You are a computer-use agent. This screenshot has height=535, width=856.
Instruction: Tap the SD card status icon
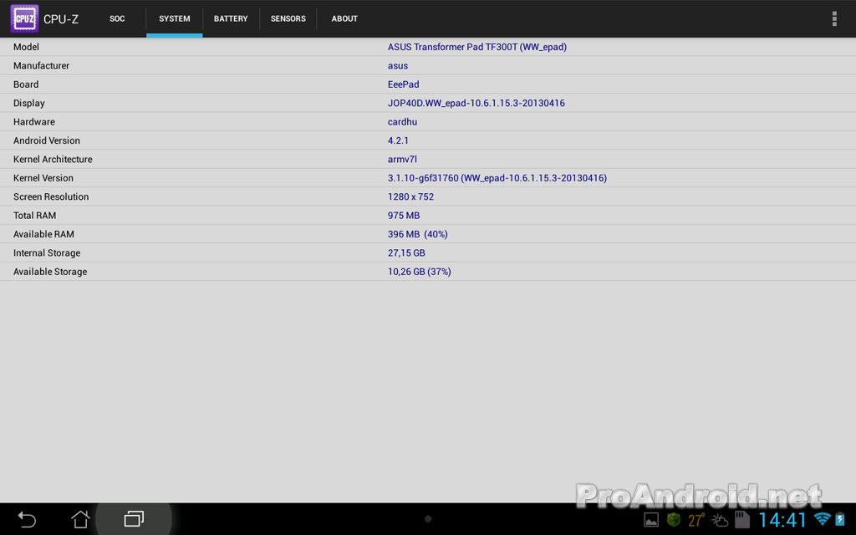tap(742, 519)
